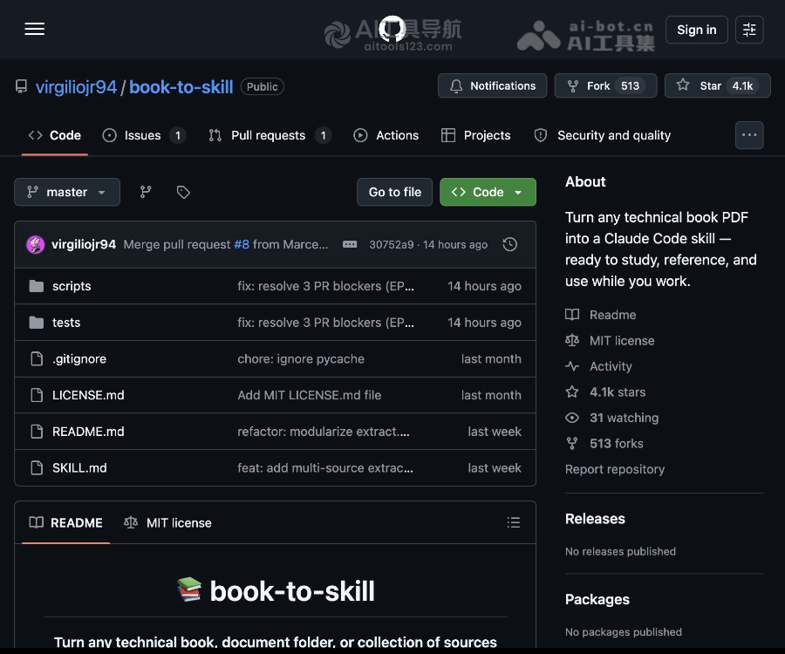Open the scripts folder

coord(72,286)
